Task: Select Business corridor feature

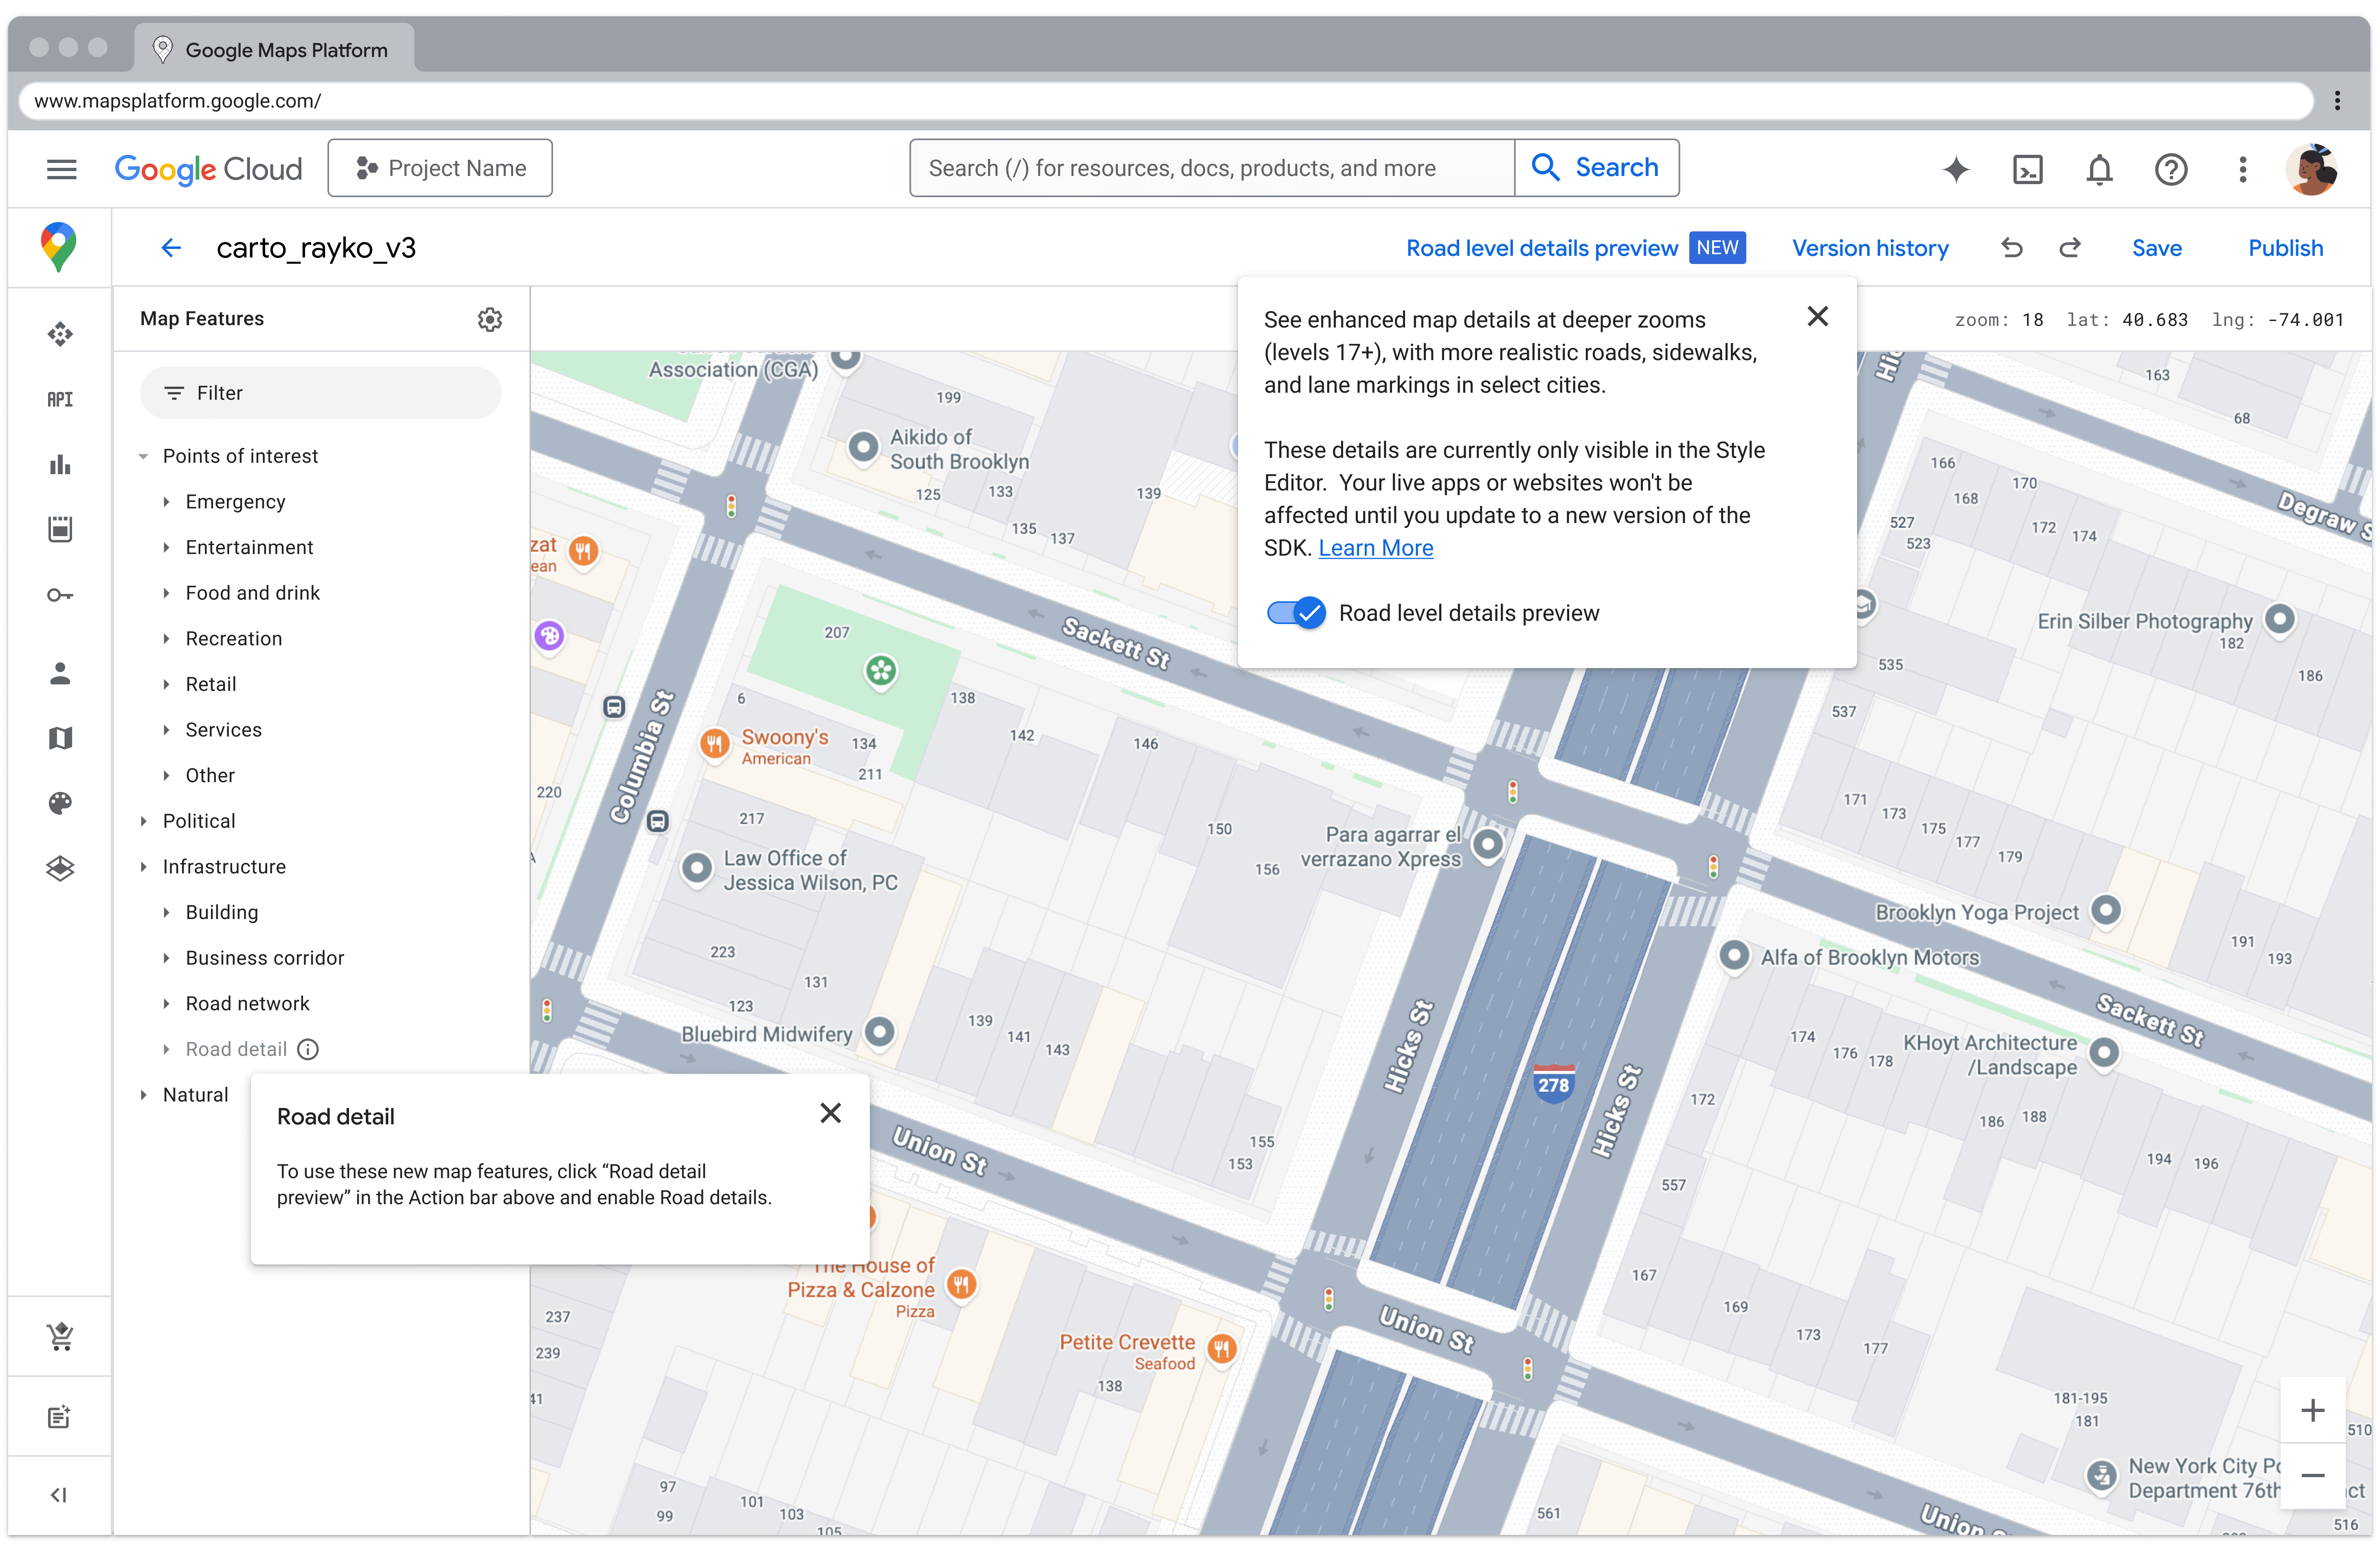Action: click(265, 958)
